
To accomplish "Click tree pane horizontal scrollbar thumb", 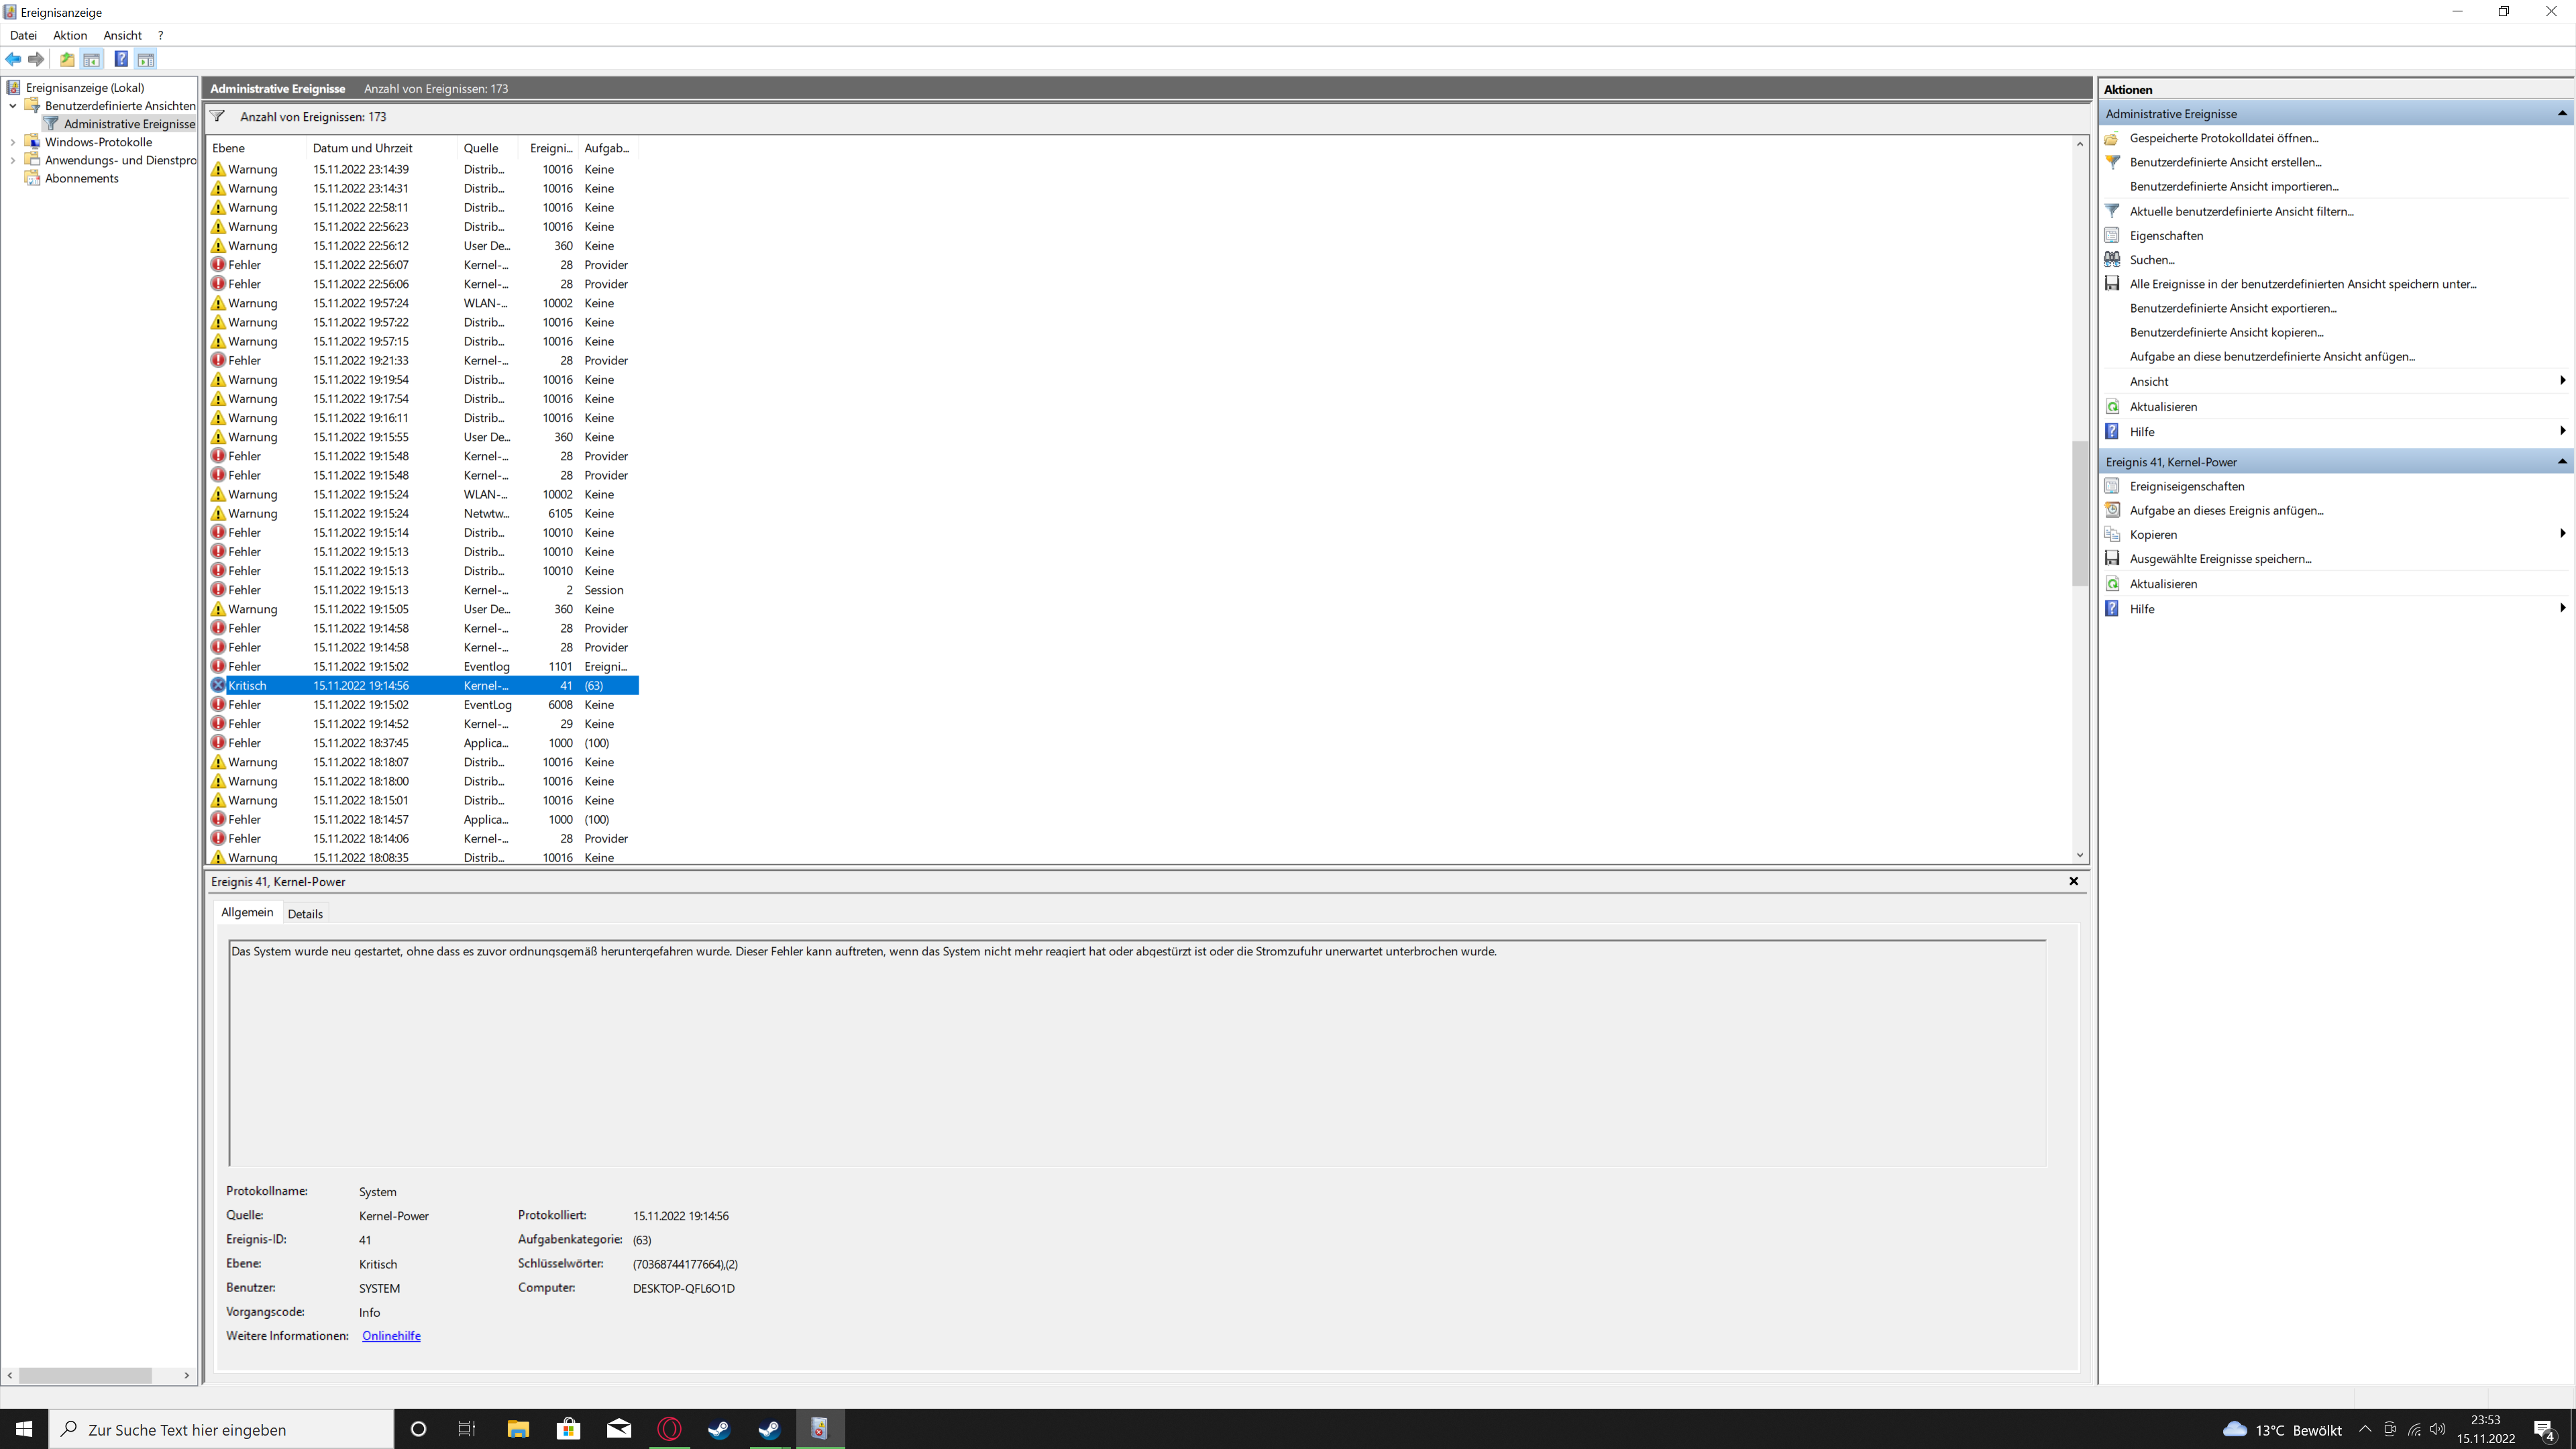I will [x=85, y=1375].
